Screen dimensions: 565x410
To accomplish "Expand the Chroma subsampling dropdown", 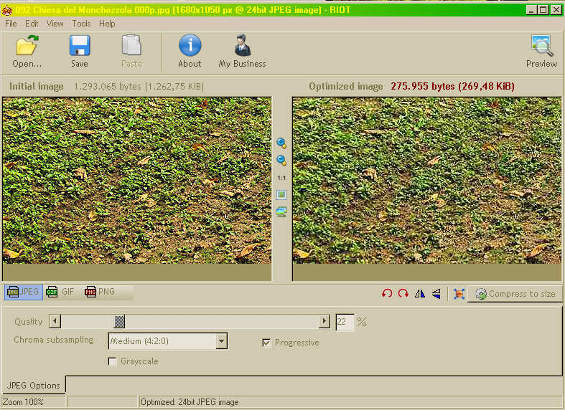I will point(222,341).
